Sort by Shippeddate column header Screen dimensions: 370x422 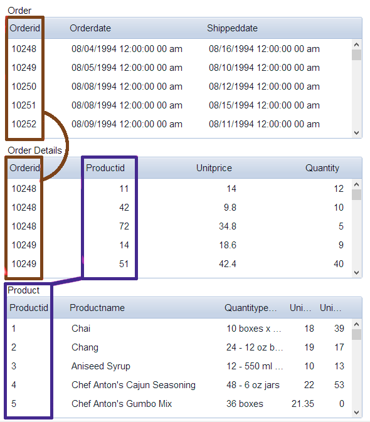click(232, 28)
